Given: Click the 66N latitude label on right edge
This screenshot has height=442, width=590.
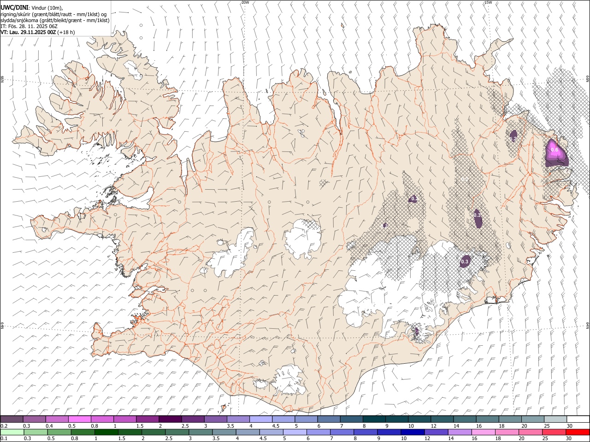Looking at the screenshot, I should [x=588, y=79].
